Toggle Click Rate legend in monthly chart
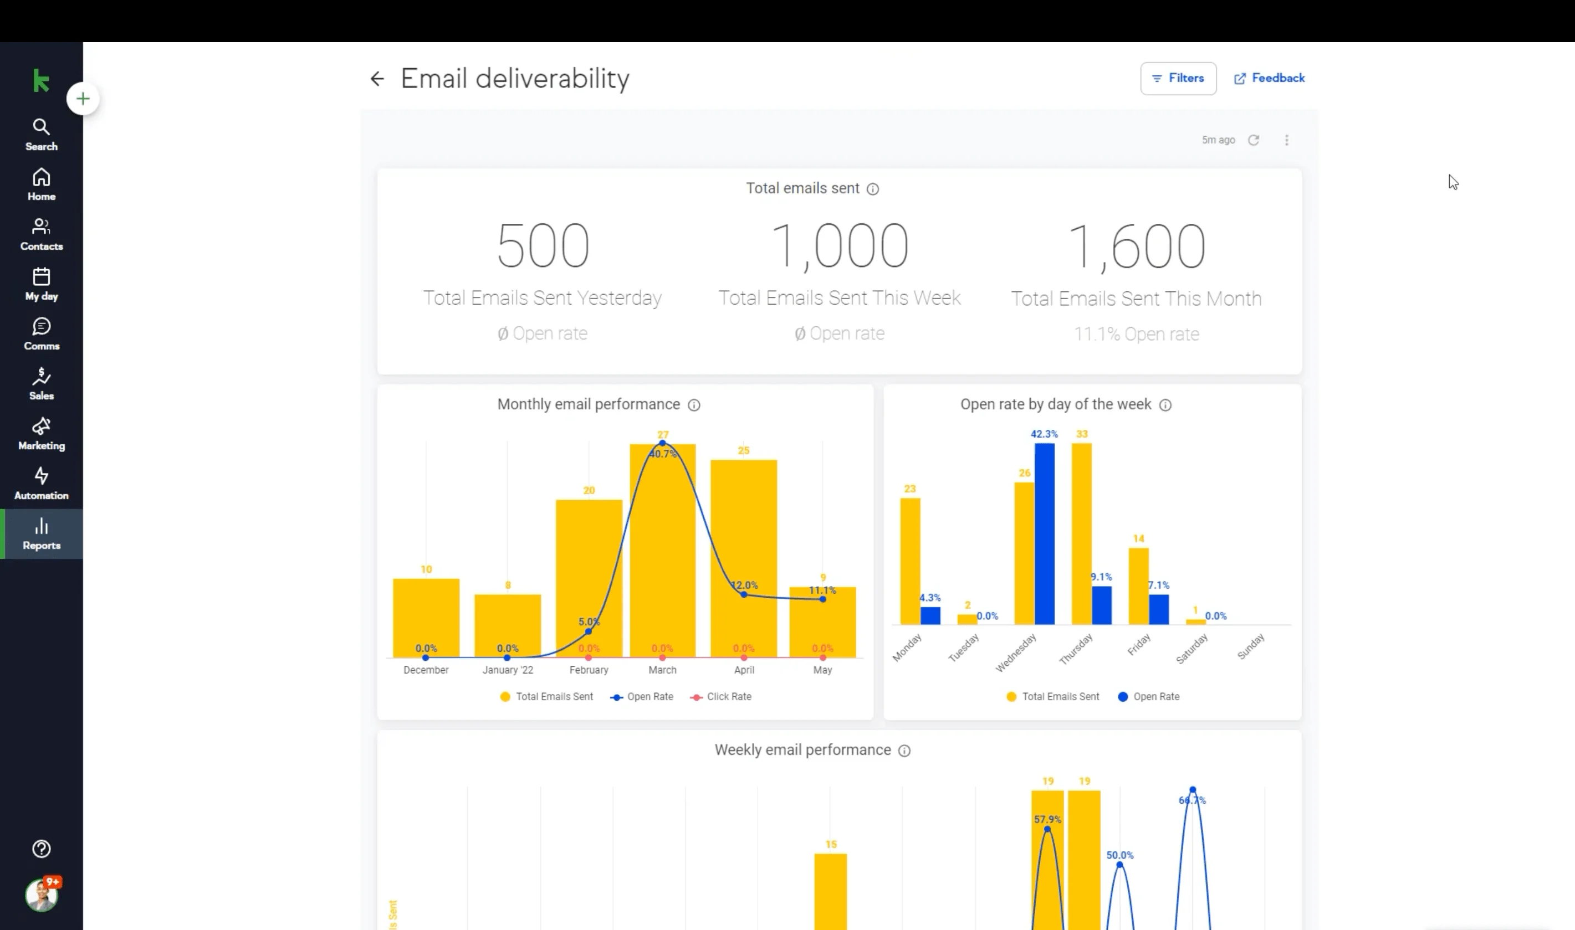 tap(720, 696)
